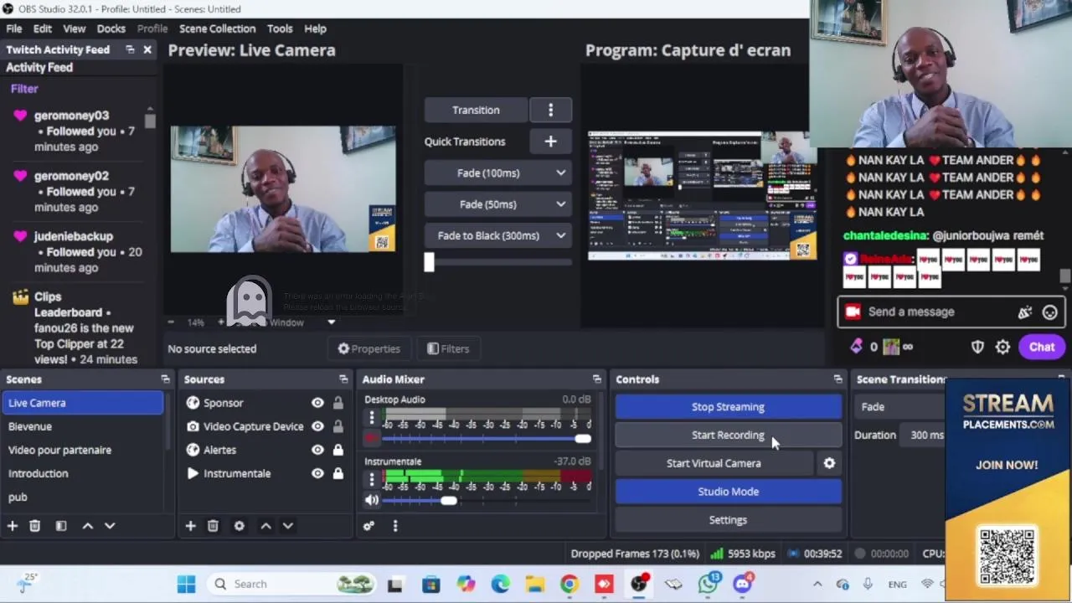The height and width of the screenshot is (603, 1072).
Task: Delete selected source with trash icon
Action: [x=213, y=526]
